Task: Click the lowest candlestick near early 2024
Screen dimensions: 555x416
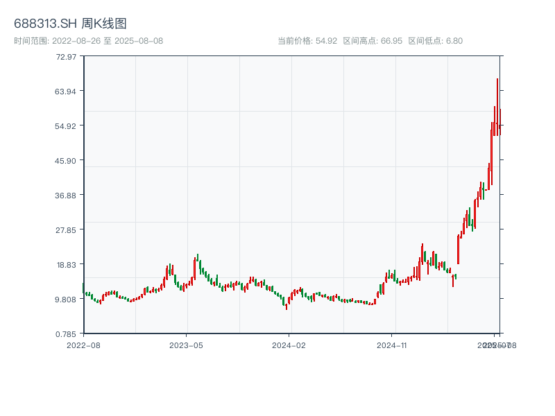Action: [286, 305]
